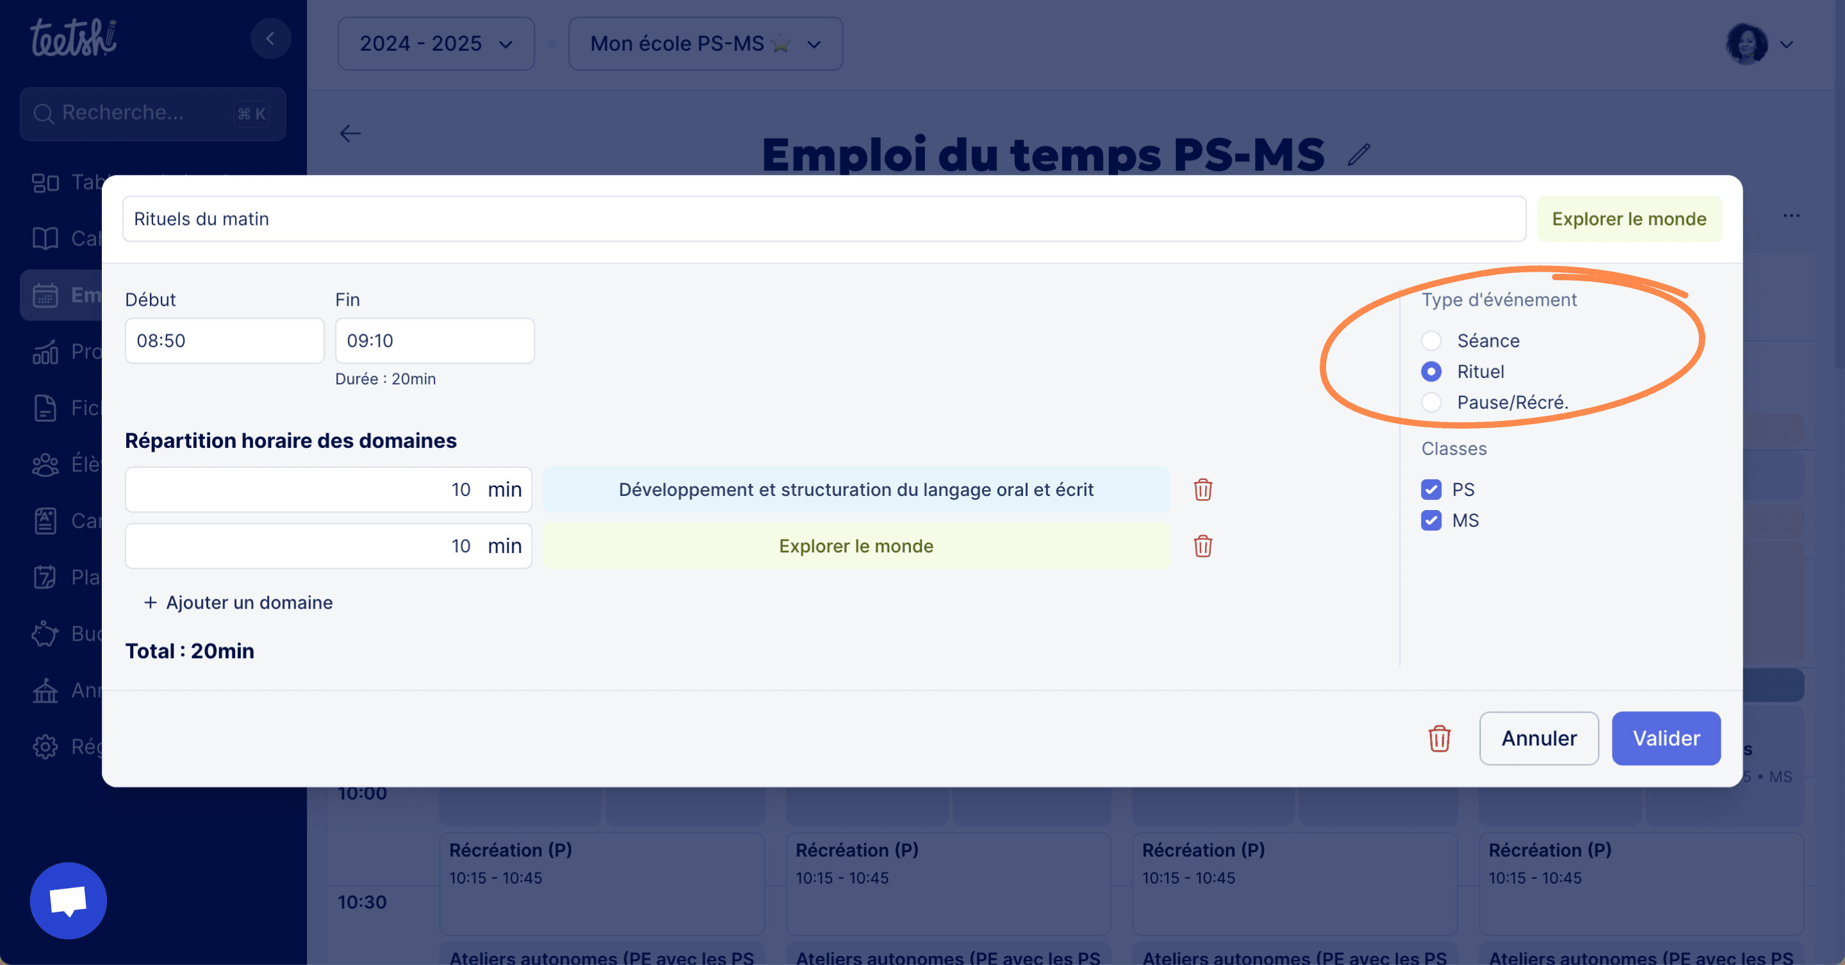The height and width of the screenshot is (965, 1845).
Task: Open the planning sidebar icon
Action: pos(45,577)
